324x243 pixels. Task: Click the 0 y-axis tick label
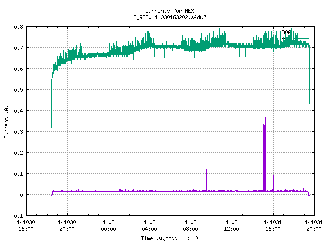pos(21,195)
